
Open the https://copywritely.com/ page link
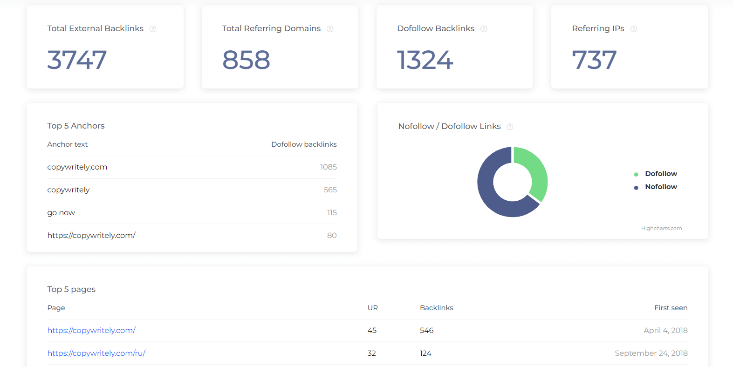91,330
